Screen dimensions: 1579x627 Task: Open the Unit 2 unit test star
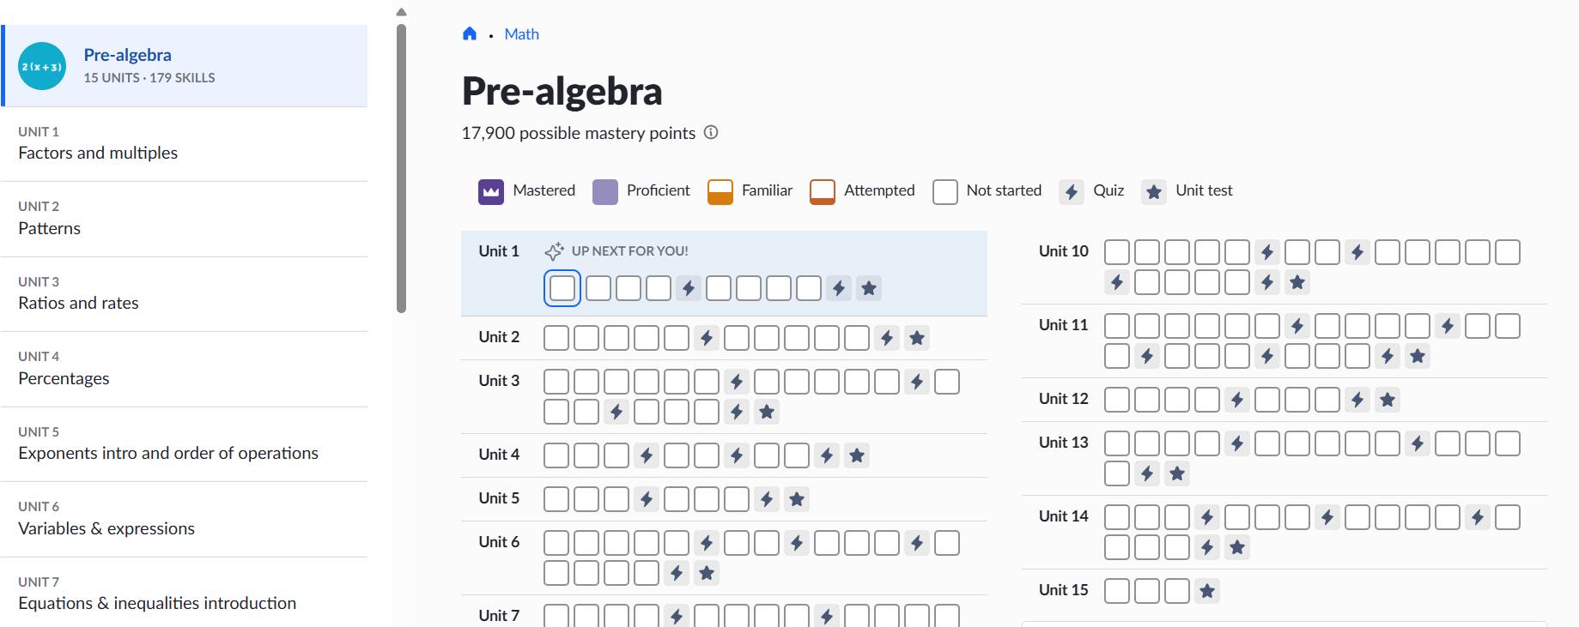point(917,338)
